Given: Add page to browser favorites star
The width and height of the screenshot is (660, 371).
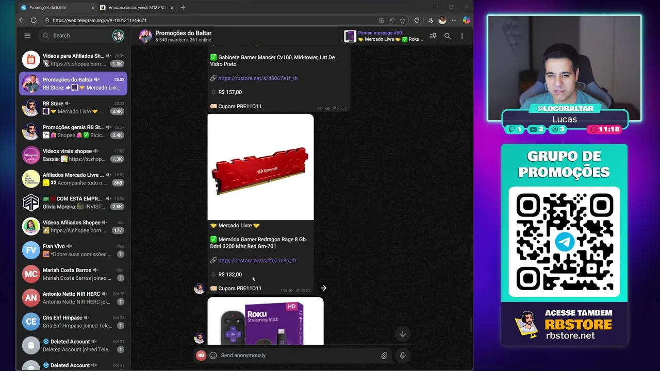Looking at the screenshot, I should 402,20.
